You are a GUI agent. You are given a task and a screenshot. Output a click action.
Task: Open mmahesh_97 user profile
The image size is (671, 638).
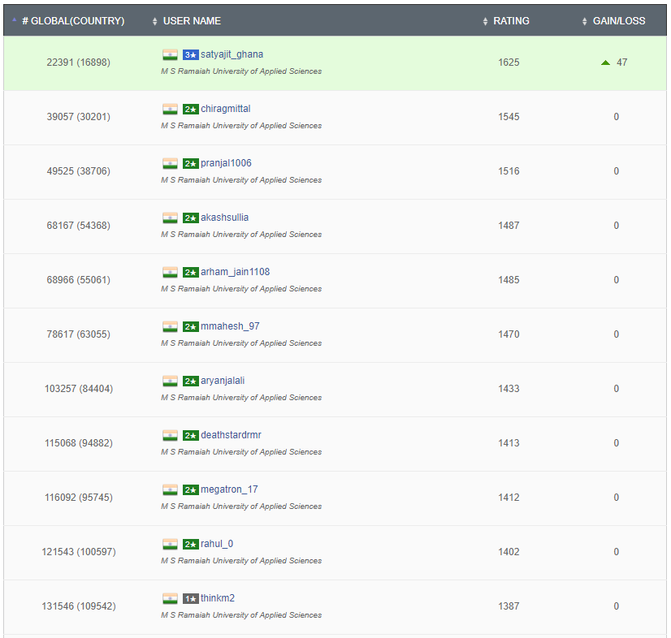(230, 325)
